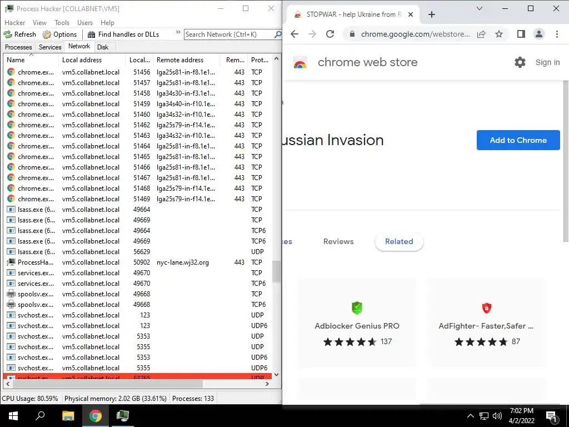The image size is (569, 427).
Task: Open the Chrome side panel icon
Action: pos(521,34)
